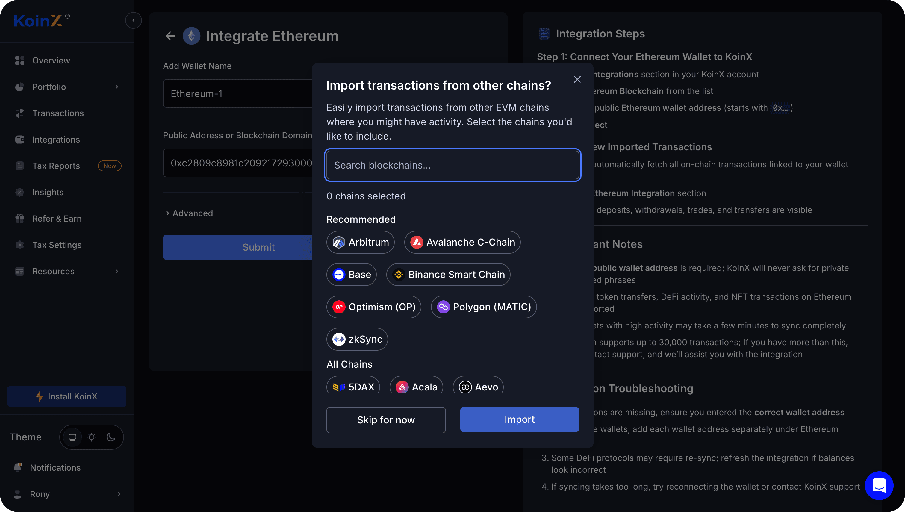Viewport: 905px width, 512px height.
Task: Open the Overview section in the sidebar
Action: [x=51, y=60]
